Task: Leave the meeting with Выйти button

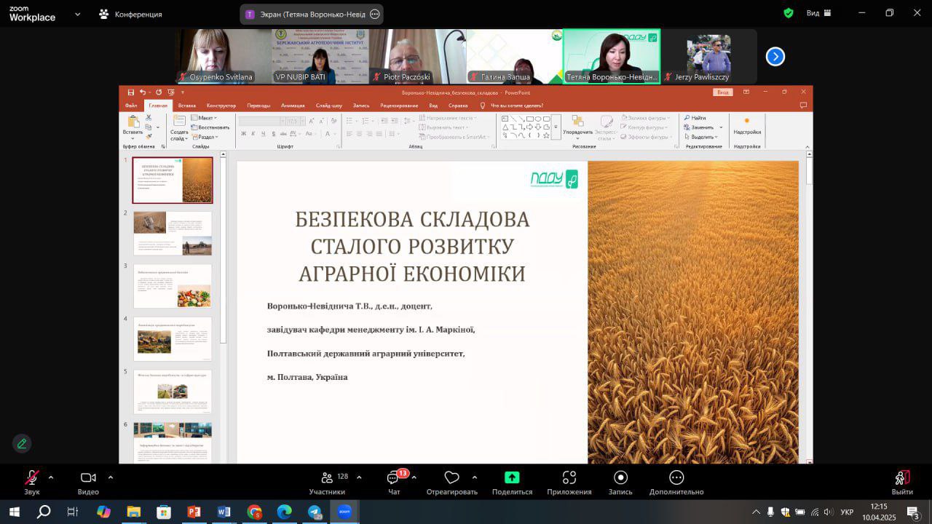Action: point(901,478)
